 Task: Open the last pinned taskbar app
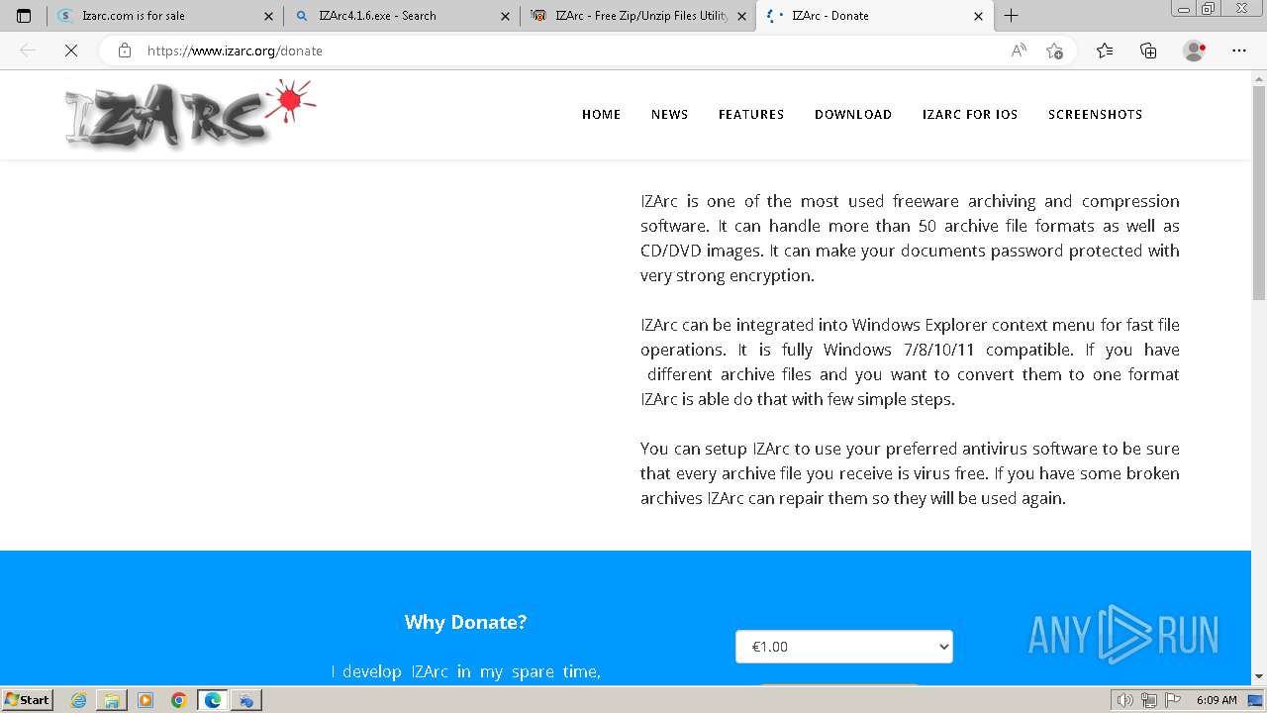click(x=246, y=700)
